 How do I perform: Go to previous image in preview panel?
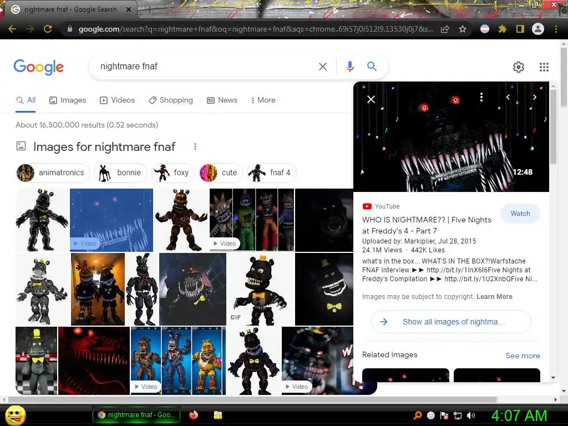point(508,97)
